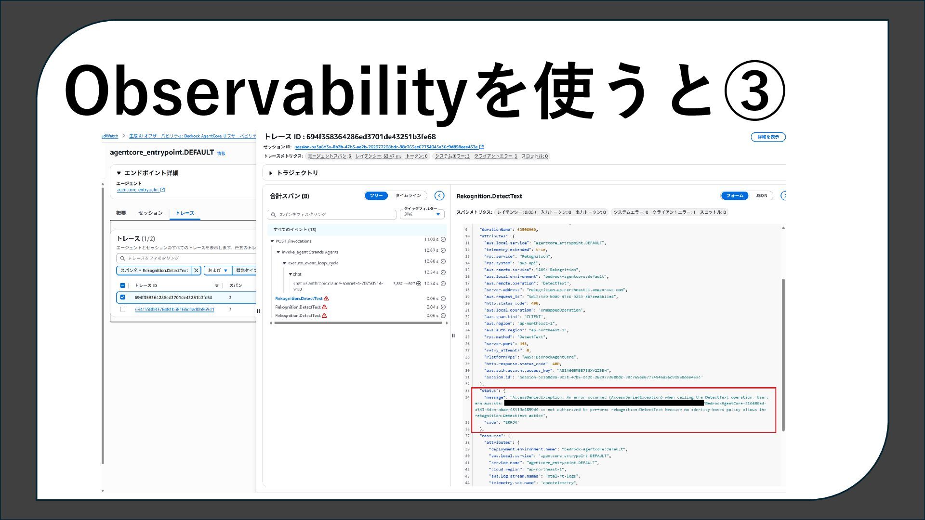Uncheck the selected trace 694f358364286ed checkbox

coord(122,298)
